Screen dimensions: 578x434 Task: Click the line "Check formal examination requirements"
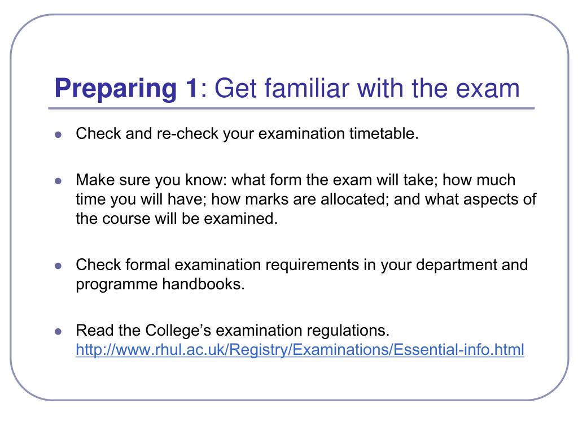pos(301,266)
